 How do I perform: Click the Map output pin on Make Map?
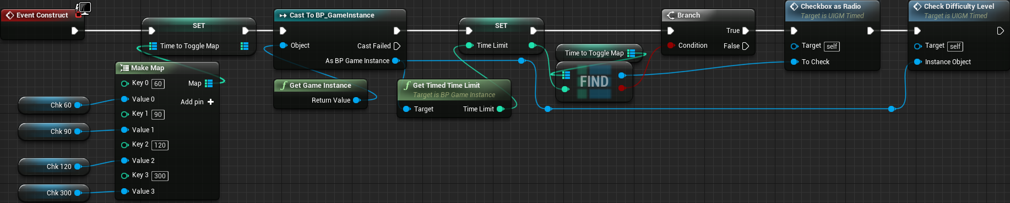(209, 83)
